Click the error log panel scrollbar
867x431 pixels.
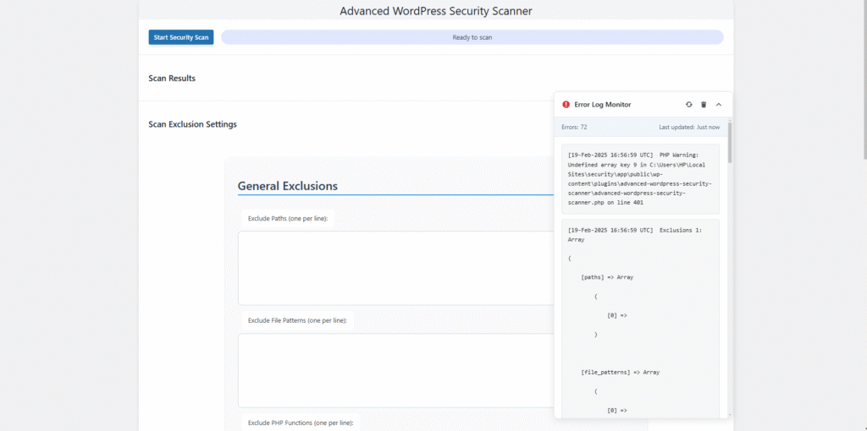tap(730, 142)
